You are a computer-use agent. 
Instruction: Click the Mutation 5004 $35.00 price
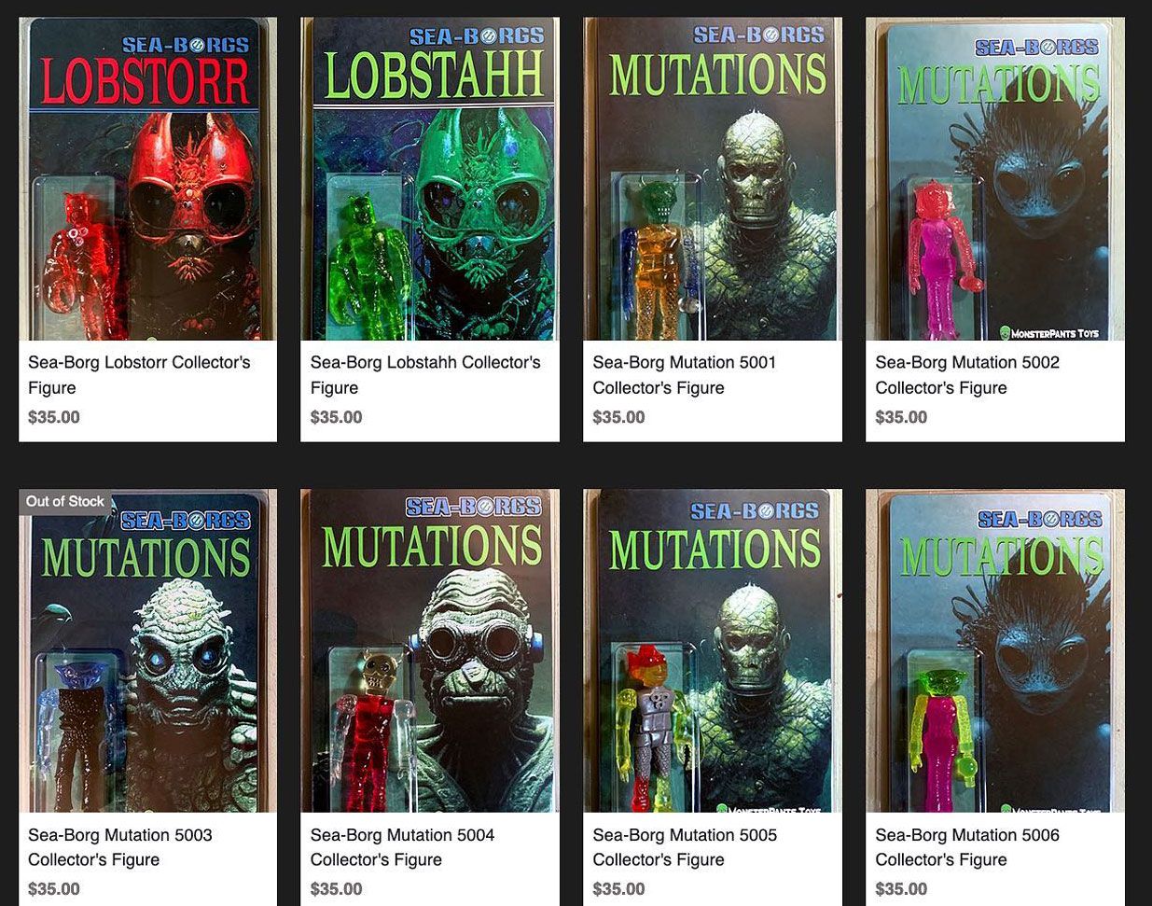pos(336,889)
